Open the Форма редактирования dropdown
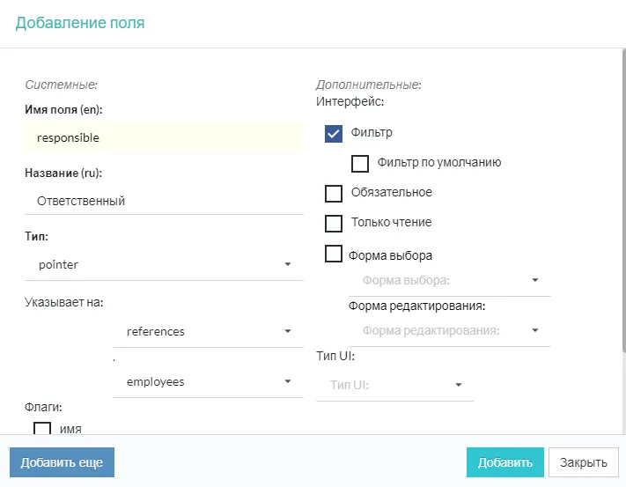The width and height of the screenshot is (626, 487). 449,331
